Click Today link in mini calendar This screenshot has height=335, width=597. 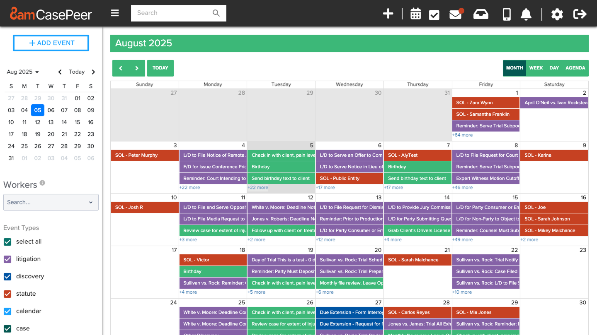[77, 72]
